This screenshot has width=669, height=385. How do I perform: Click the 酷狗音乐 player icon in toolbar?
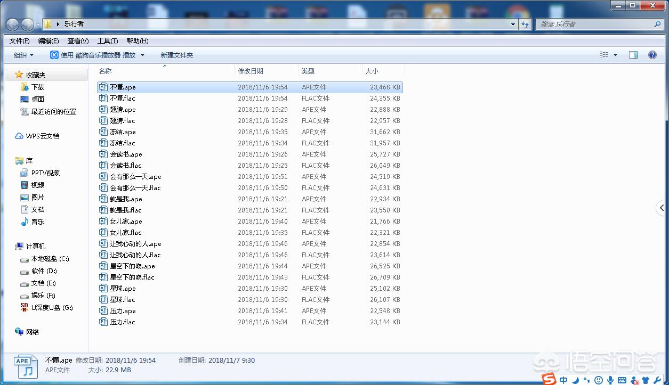point(54,55)
